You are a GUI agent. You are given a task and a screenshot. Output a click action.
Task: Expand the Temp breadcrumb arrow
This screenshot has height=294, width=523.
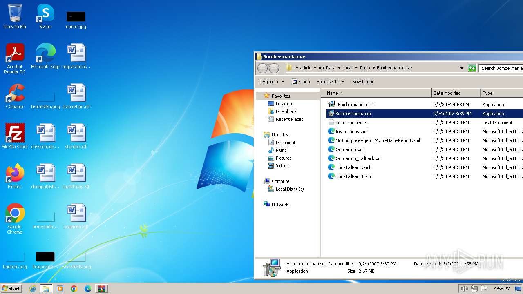pos(373,68)
